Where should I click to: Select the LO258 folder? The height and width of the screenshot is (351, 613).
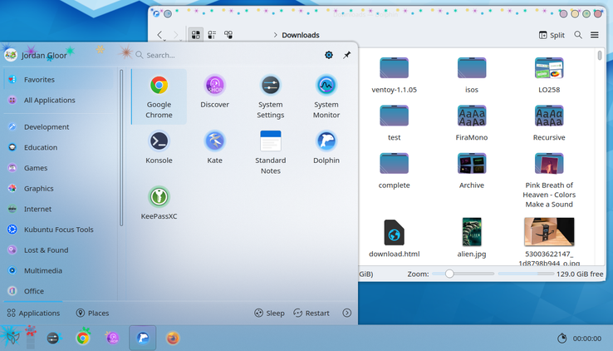pos(549,75)
